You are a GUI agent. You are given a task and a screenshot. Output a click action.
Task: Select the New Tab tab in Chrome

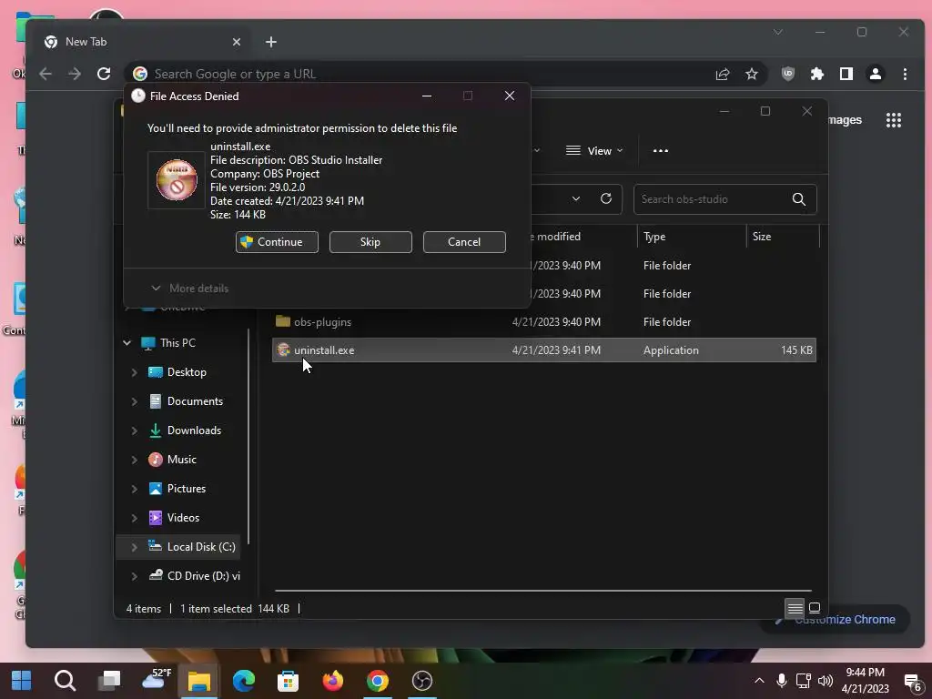tap(141, 42)
